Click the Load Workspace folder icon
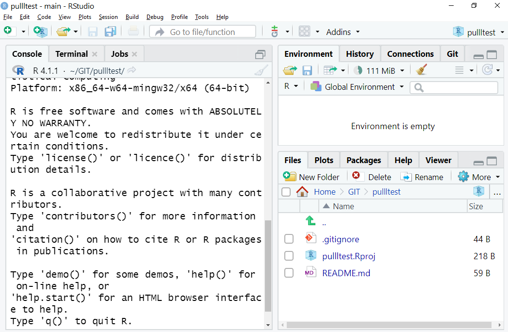The height and width of the screenshot is (332, 508). [290, 69]
